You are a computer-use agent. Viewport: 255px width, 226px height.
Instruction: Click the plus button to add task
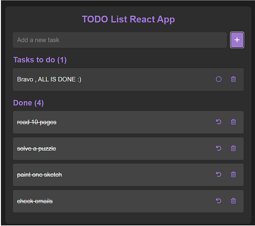237,40
